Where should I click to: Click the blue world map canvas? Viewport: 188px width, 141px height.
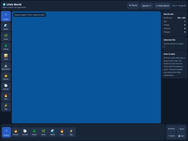point(86,67)
